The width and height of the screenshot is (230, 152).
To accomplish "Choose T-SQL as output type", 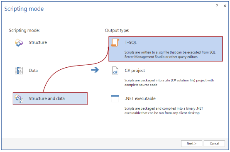I will (x=166, y=49).
